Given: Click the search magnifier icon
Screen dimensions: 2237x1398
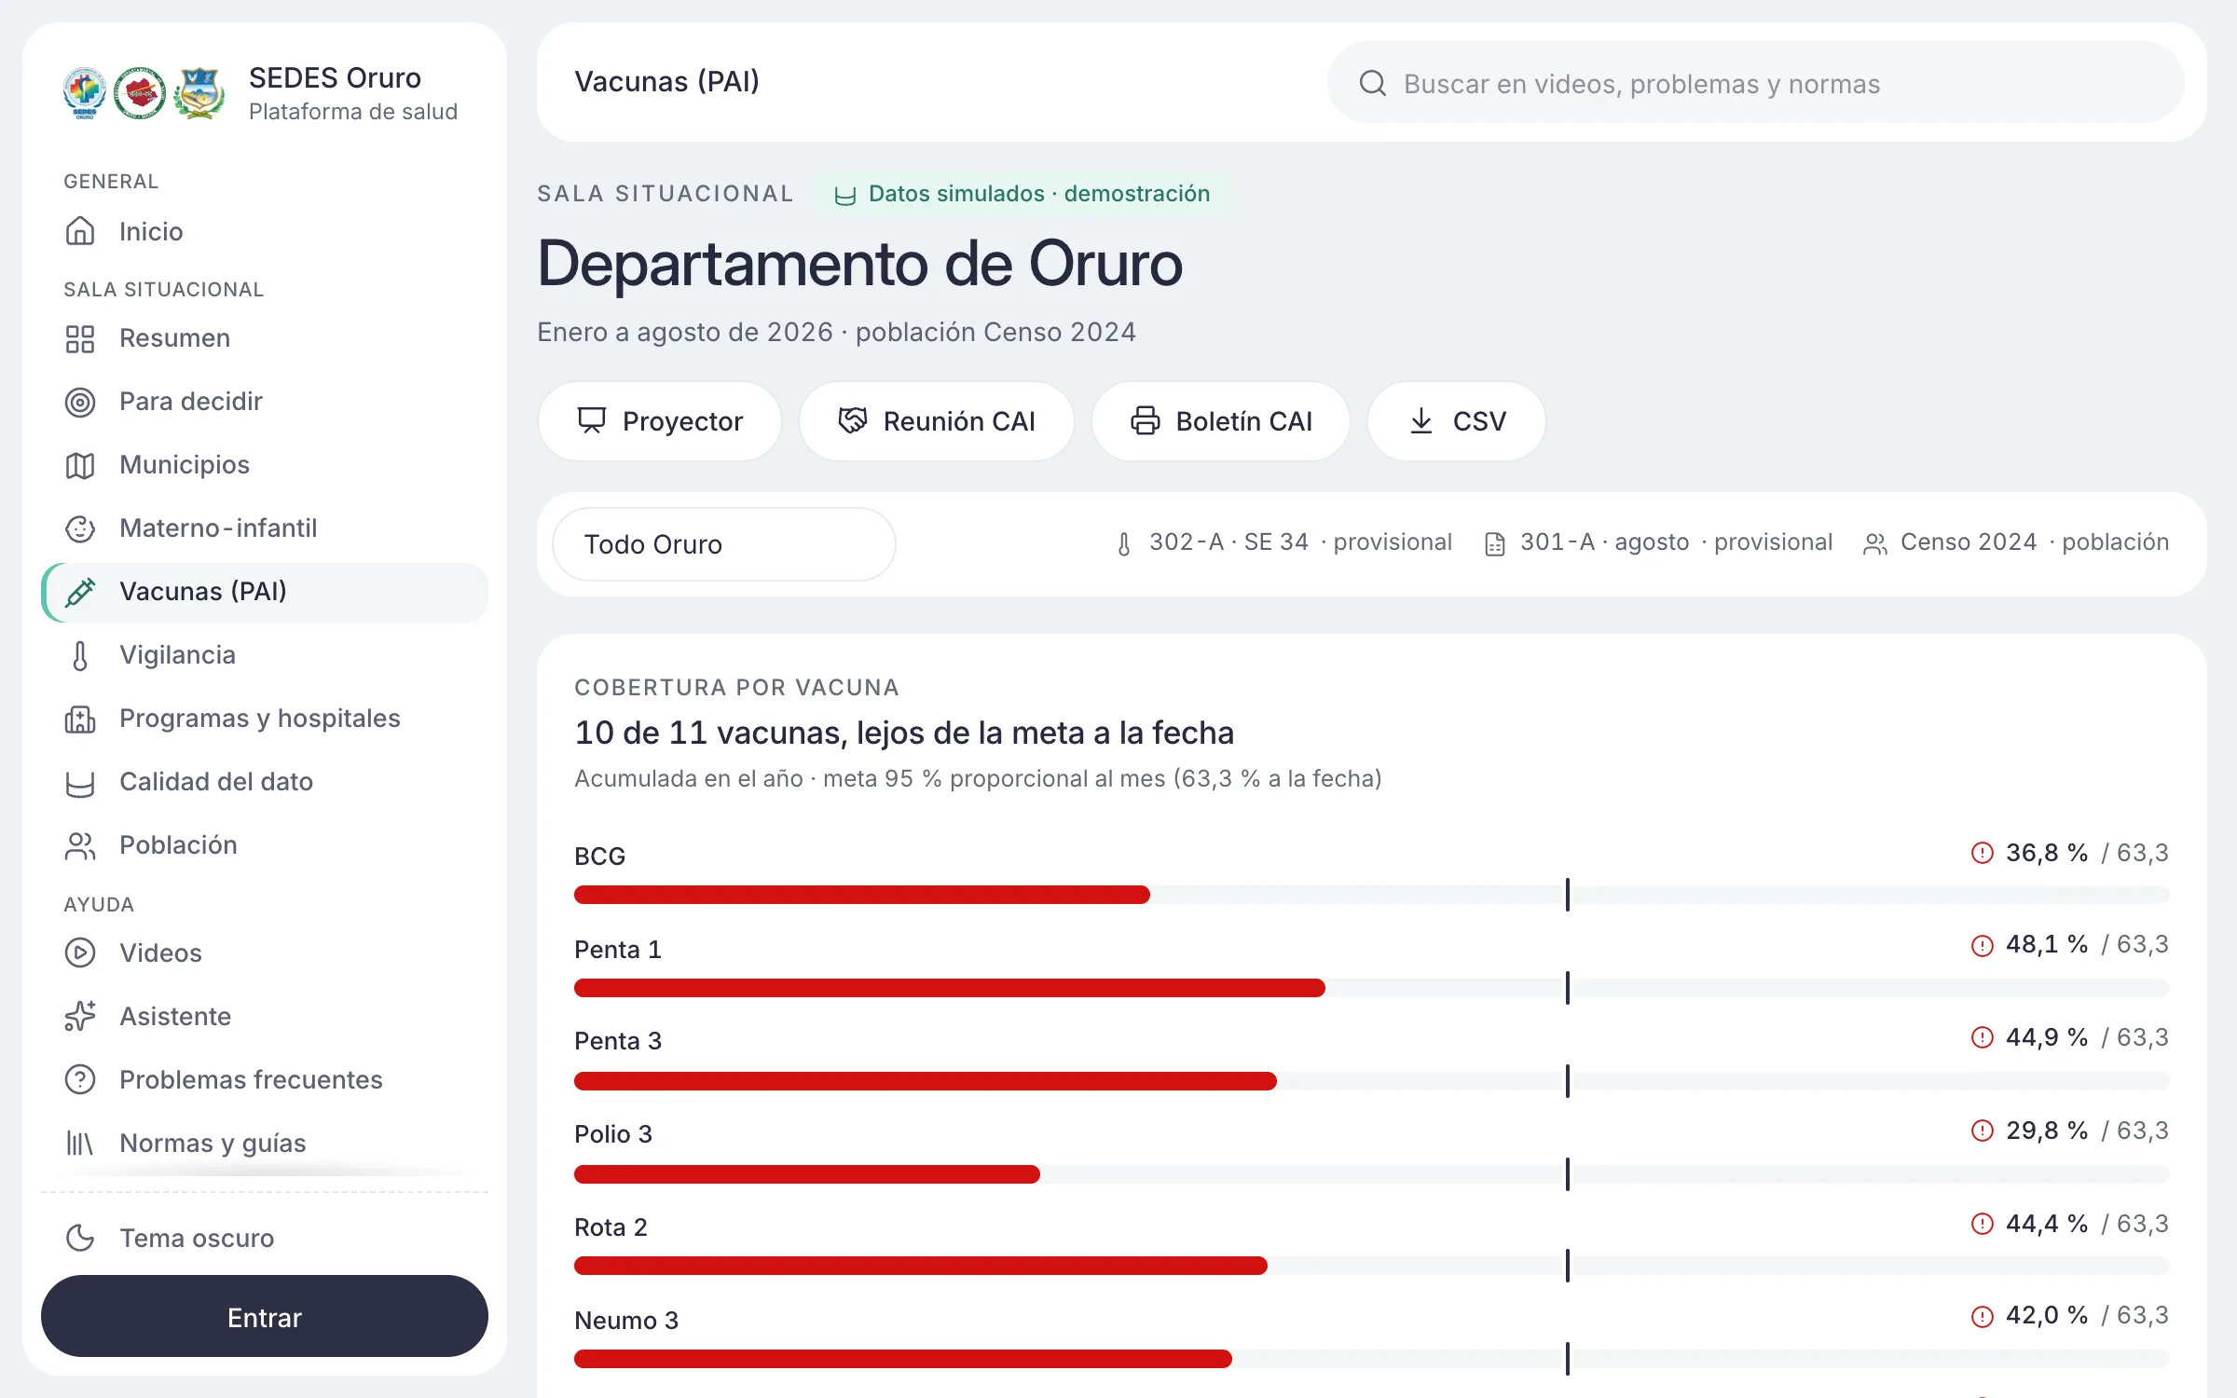Looking at the screenshot, I should click(1372, 83).
